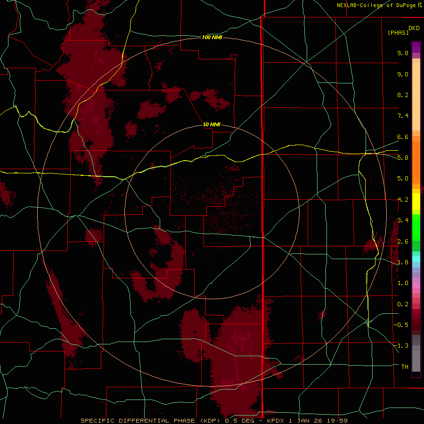Pick the cyan color band near 1.8
This screenshot has width=424, height=424.
[x=416, y=259]
